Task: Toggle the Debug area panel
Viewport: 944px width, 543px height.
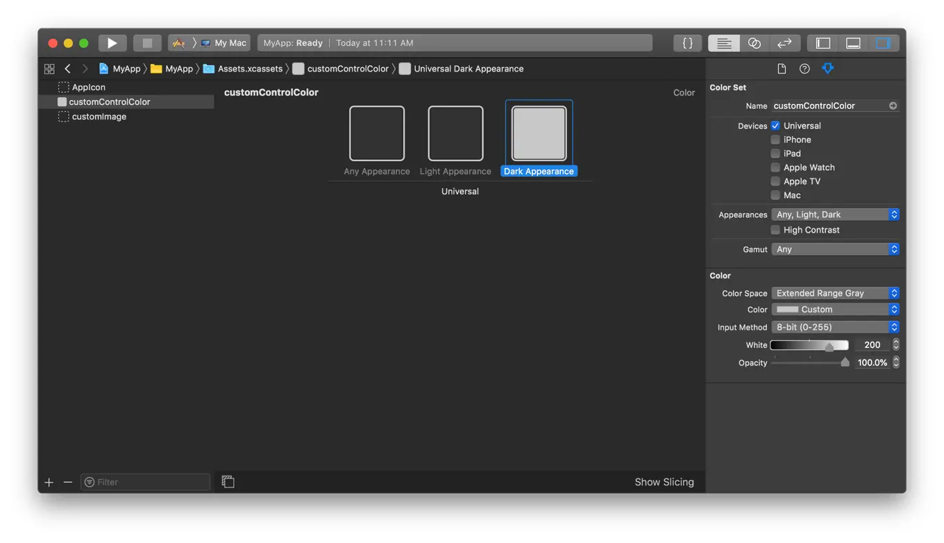Action: click(853, 43)
